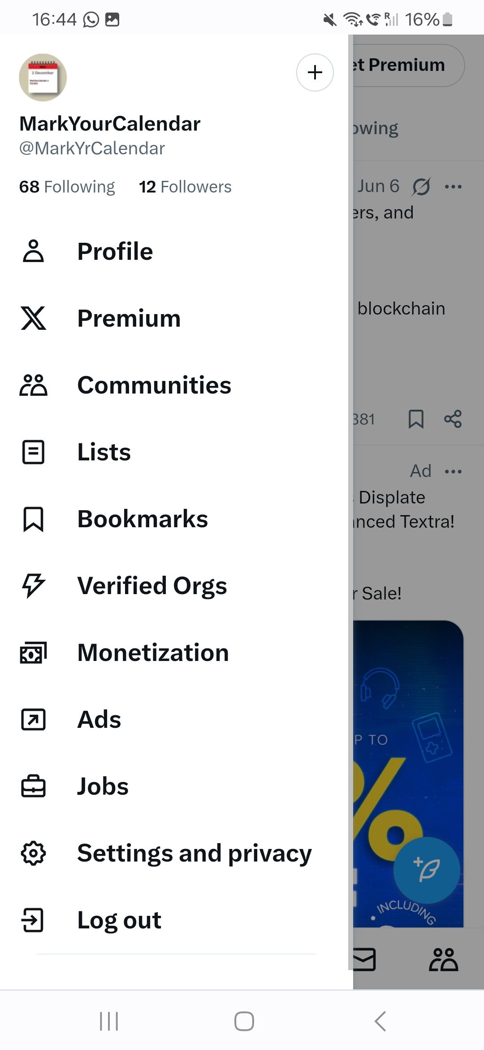Tap the Ads arrow-box icon
The width and height of the screenshot is (484, 1050).
click(x=34, y=719)
